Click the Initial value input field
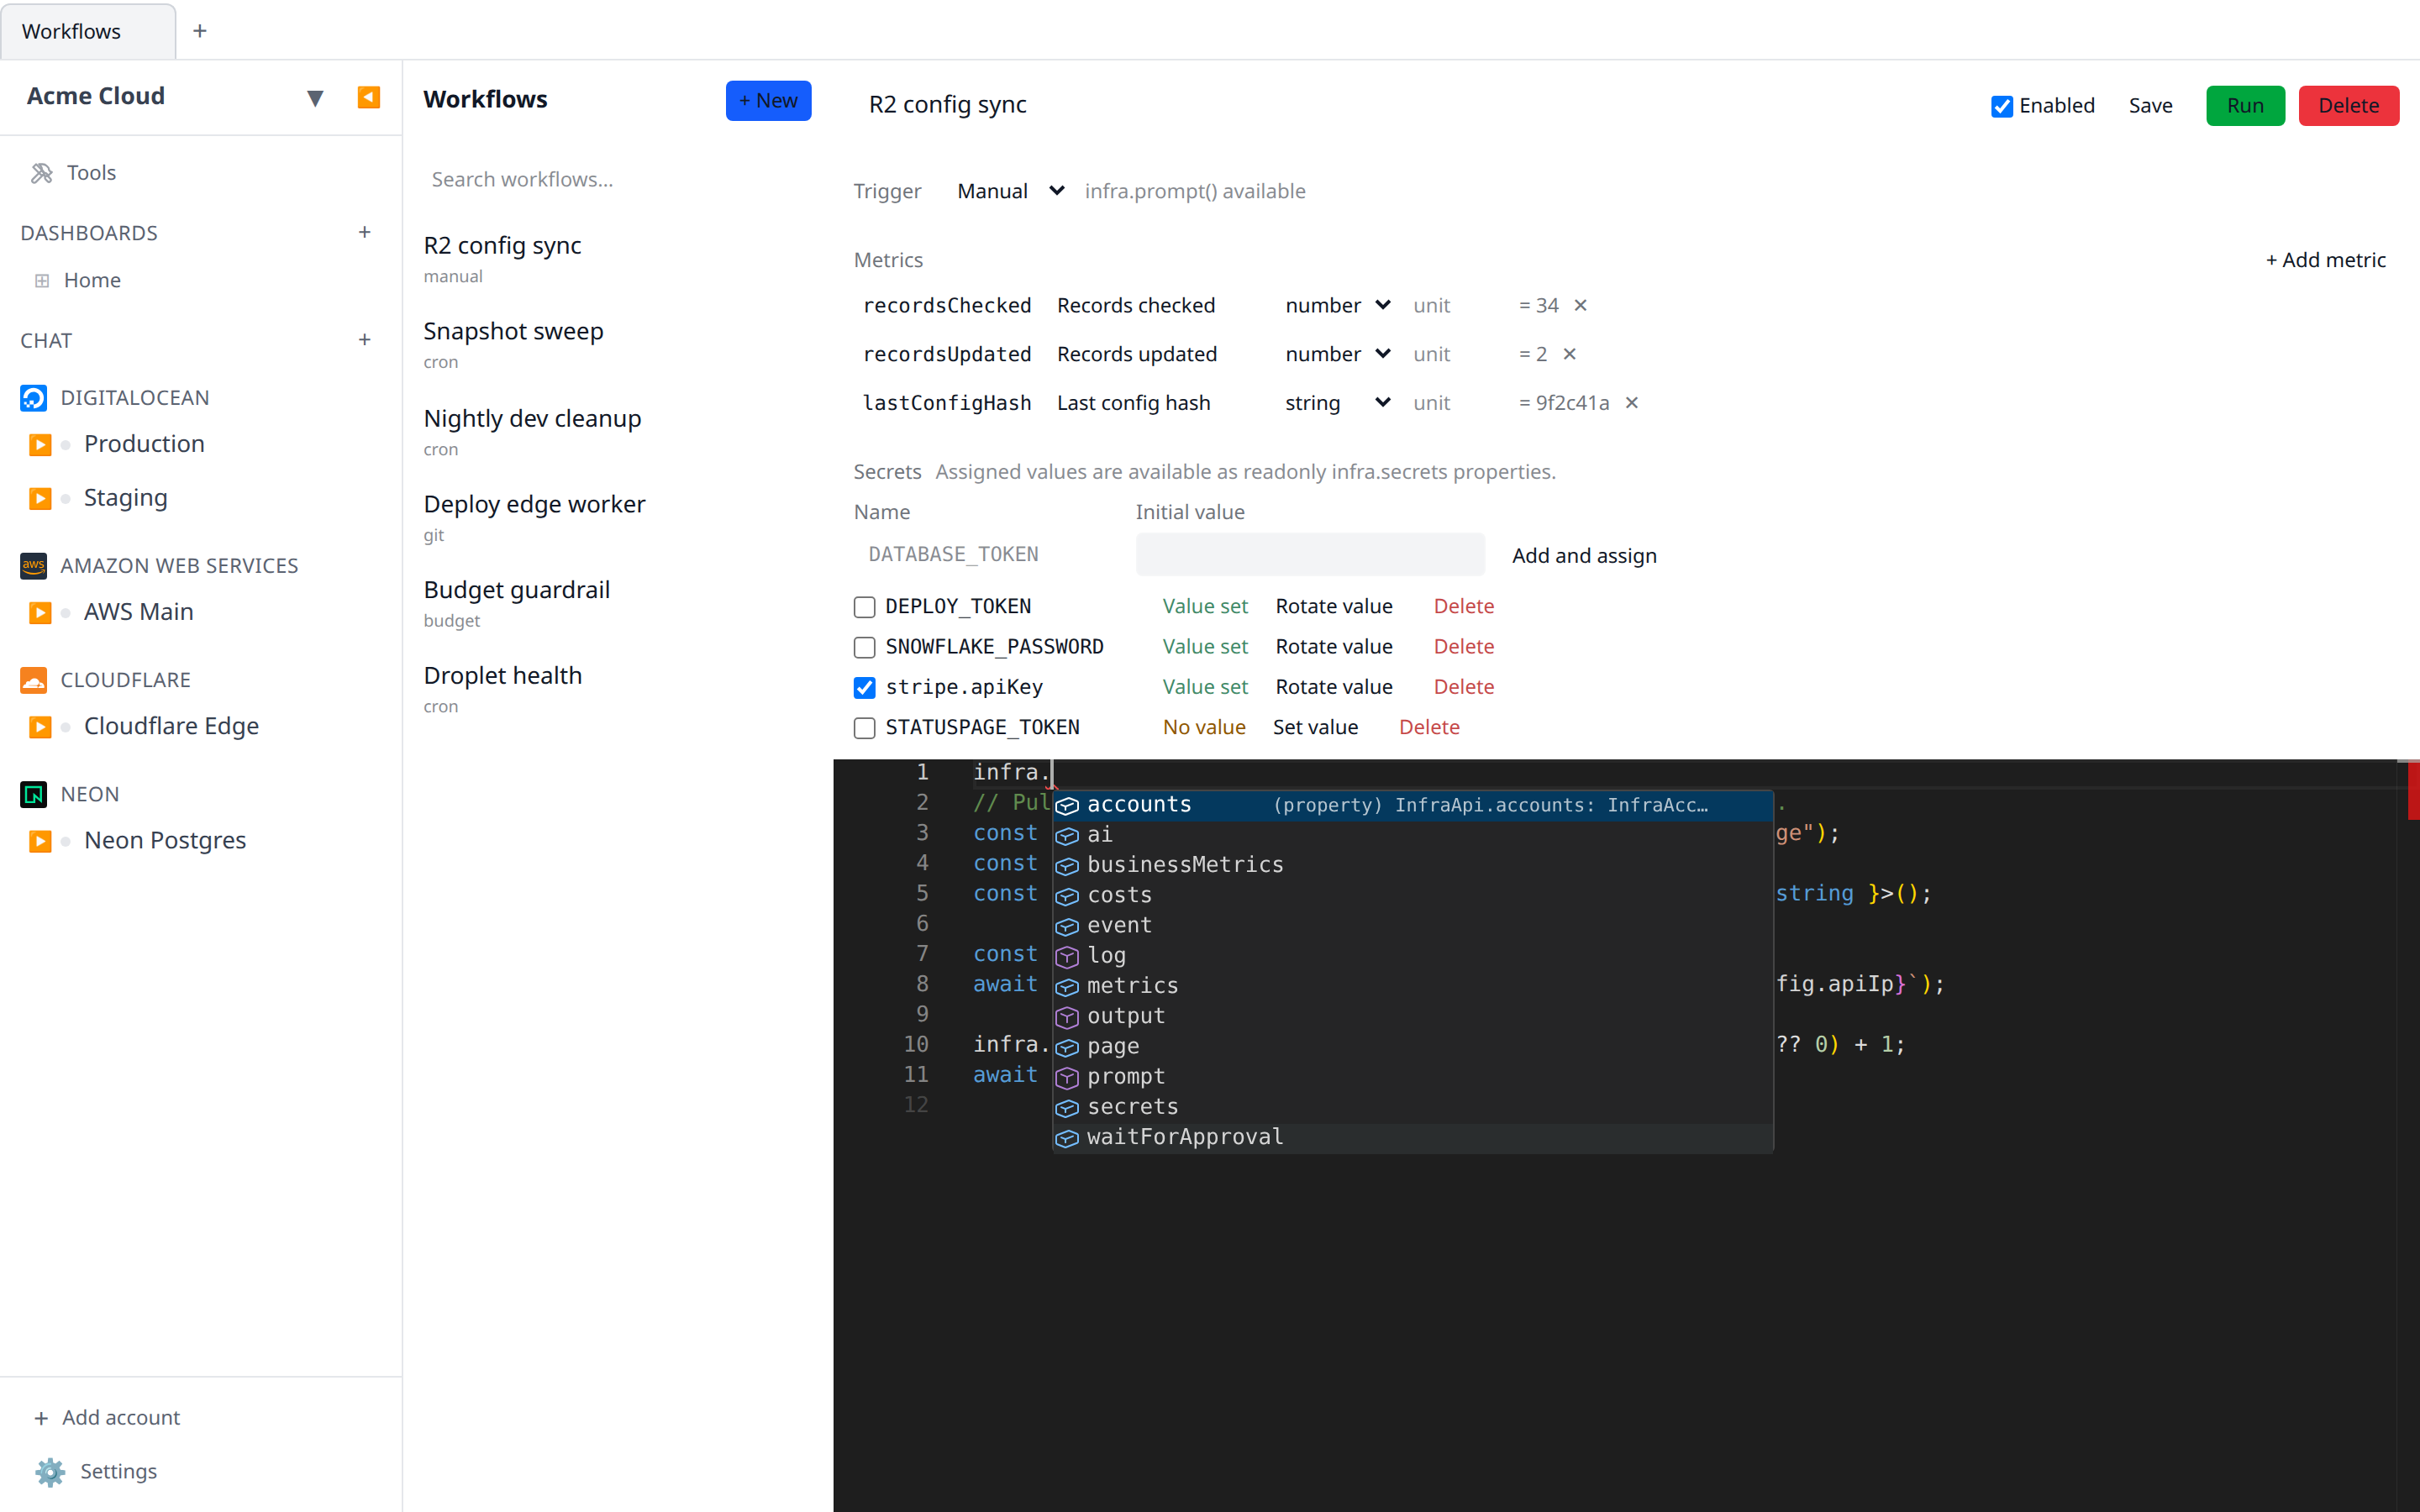The image size is (2420, 1512). 1310,554
